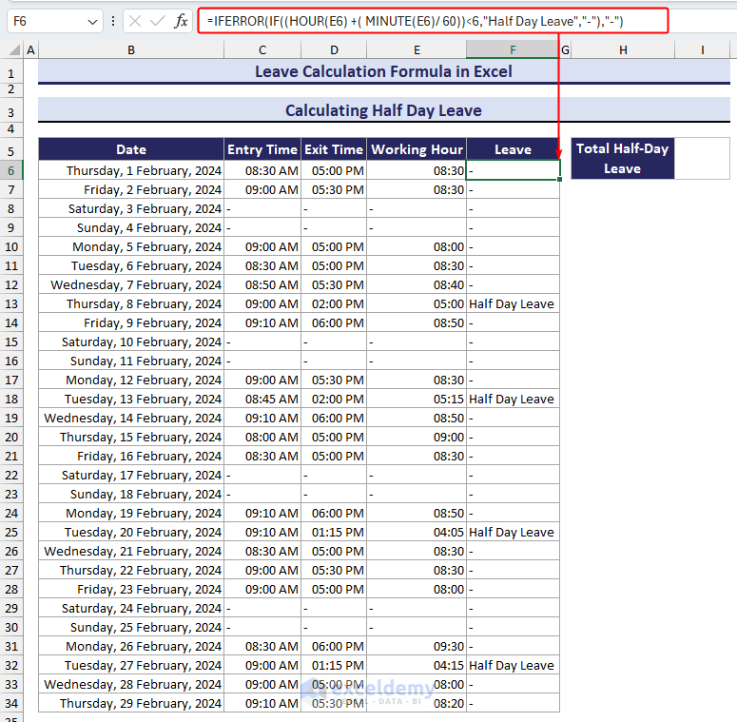737x722 pixels.
Task: Select column F header
Action: (x=513, y=49)
